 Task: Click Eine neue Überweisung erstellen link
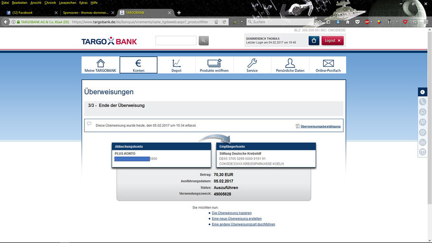tap(237, 218)
